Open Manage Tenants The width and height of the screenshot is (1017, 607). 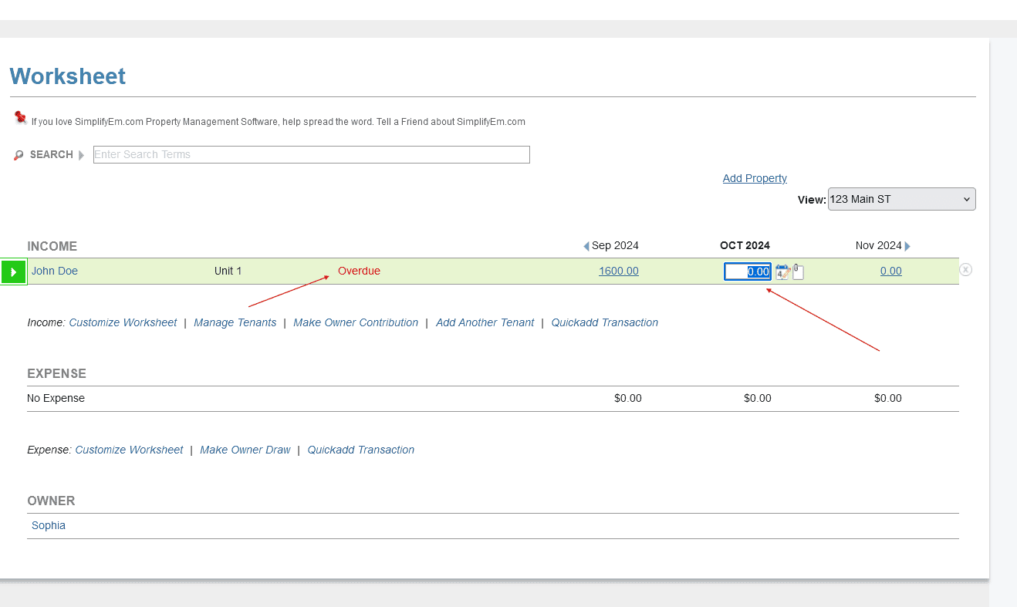tap(235, 322)
